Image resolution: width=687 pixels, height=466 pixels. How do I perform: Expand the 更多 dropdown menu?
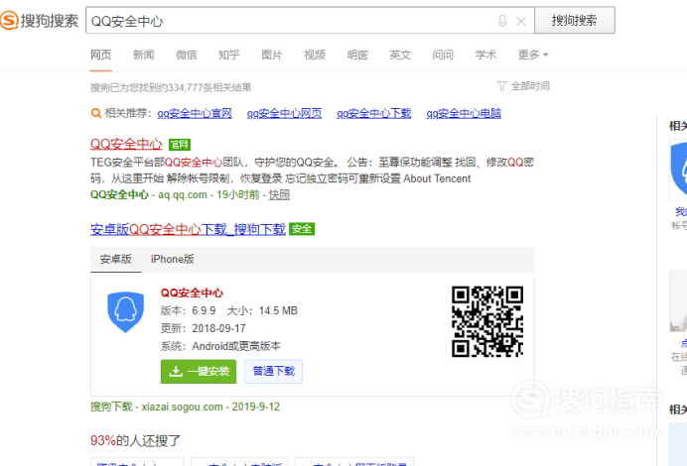click(533, 55)
